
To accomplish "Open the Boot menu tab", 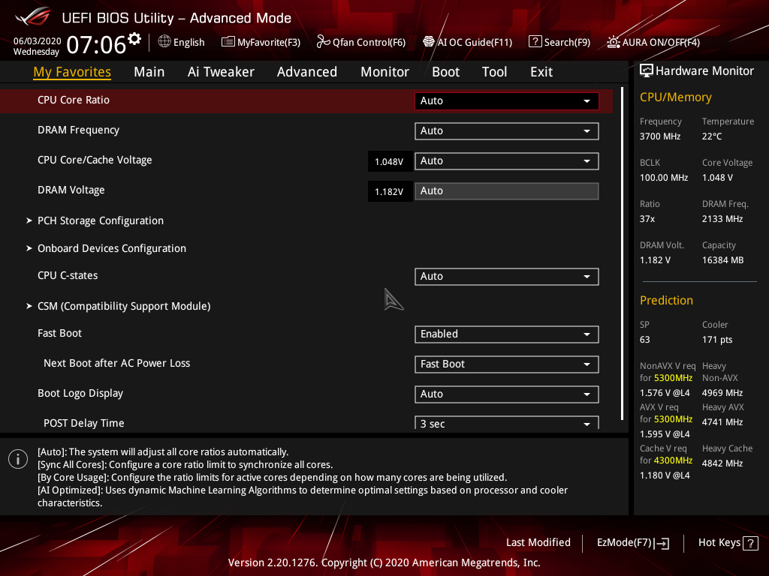I will point(445,71).
